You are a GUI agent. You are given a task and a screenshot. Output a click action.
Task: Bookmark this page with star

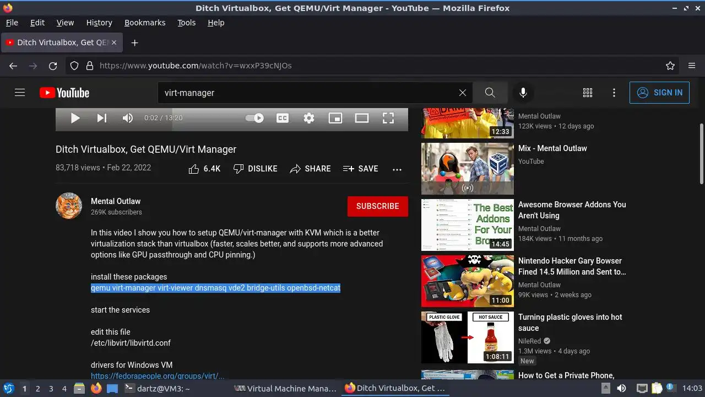tap(670, 66)
